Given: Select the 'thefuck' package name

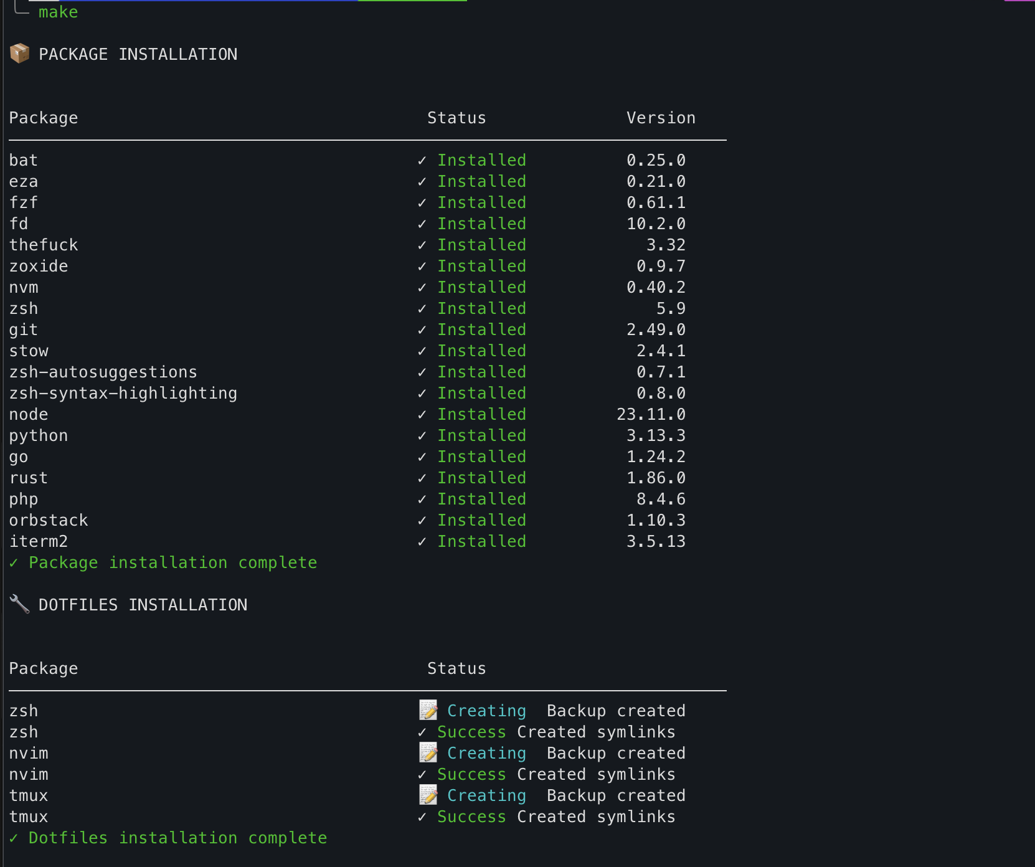Looking at the screenshot, I should point(44,245).
